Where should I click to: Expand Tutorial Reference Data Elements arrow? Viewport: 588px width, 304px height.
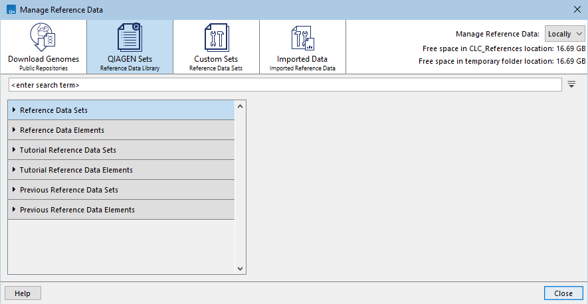[x=15, y=170]
